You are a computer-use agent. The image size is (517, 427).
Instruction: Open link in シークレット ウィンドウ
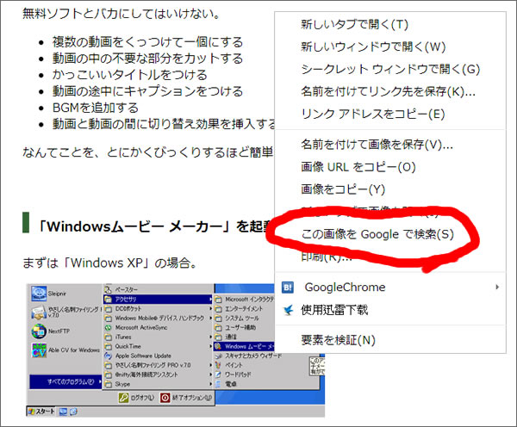(389, 69)
